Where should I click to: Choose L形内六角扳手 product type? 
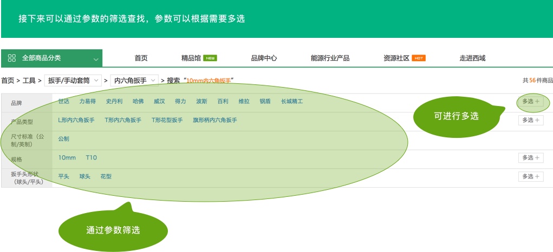76,120
